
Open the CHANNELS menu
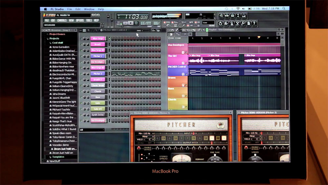point(62,20)
